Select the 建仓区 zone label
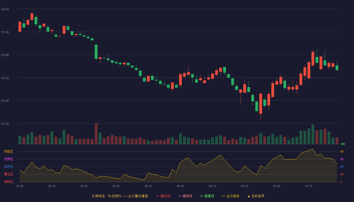 coord(9,174)
